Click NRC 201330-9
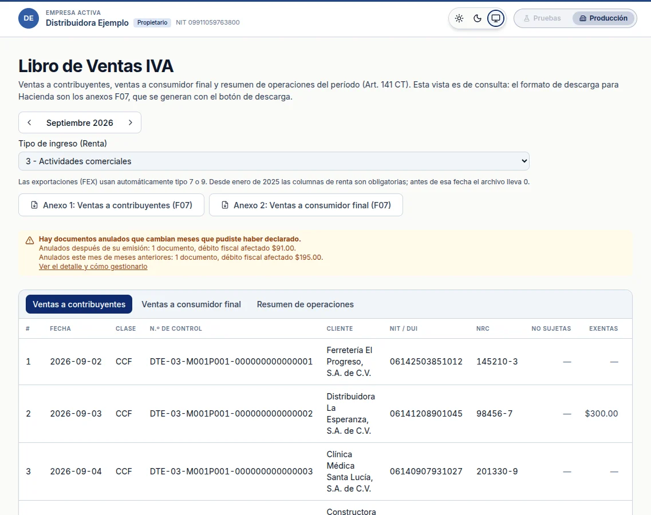Viewport: 651px width, 515px height. click(497, 472)
